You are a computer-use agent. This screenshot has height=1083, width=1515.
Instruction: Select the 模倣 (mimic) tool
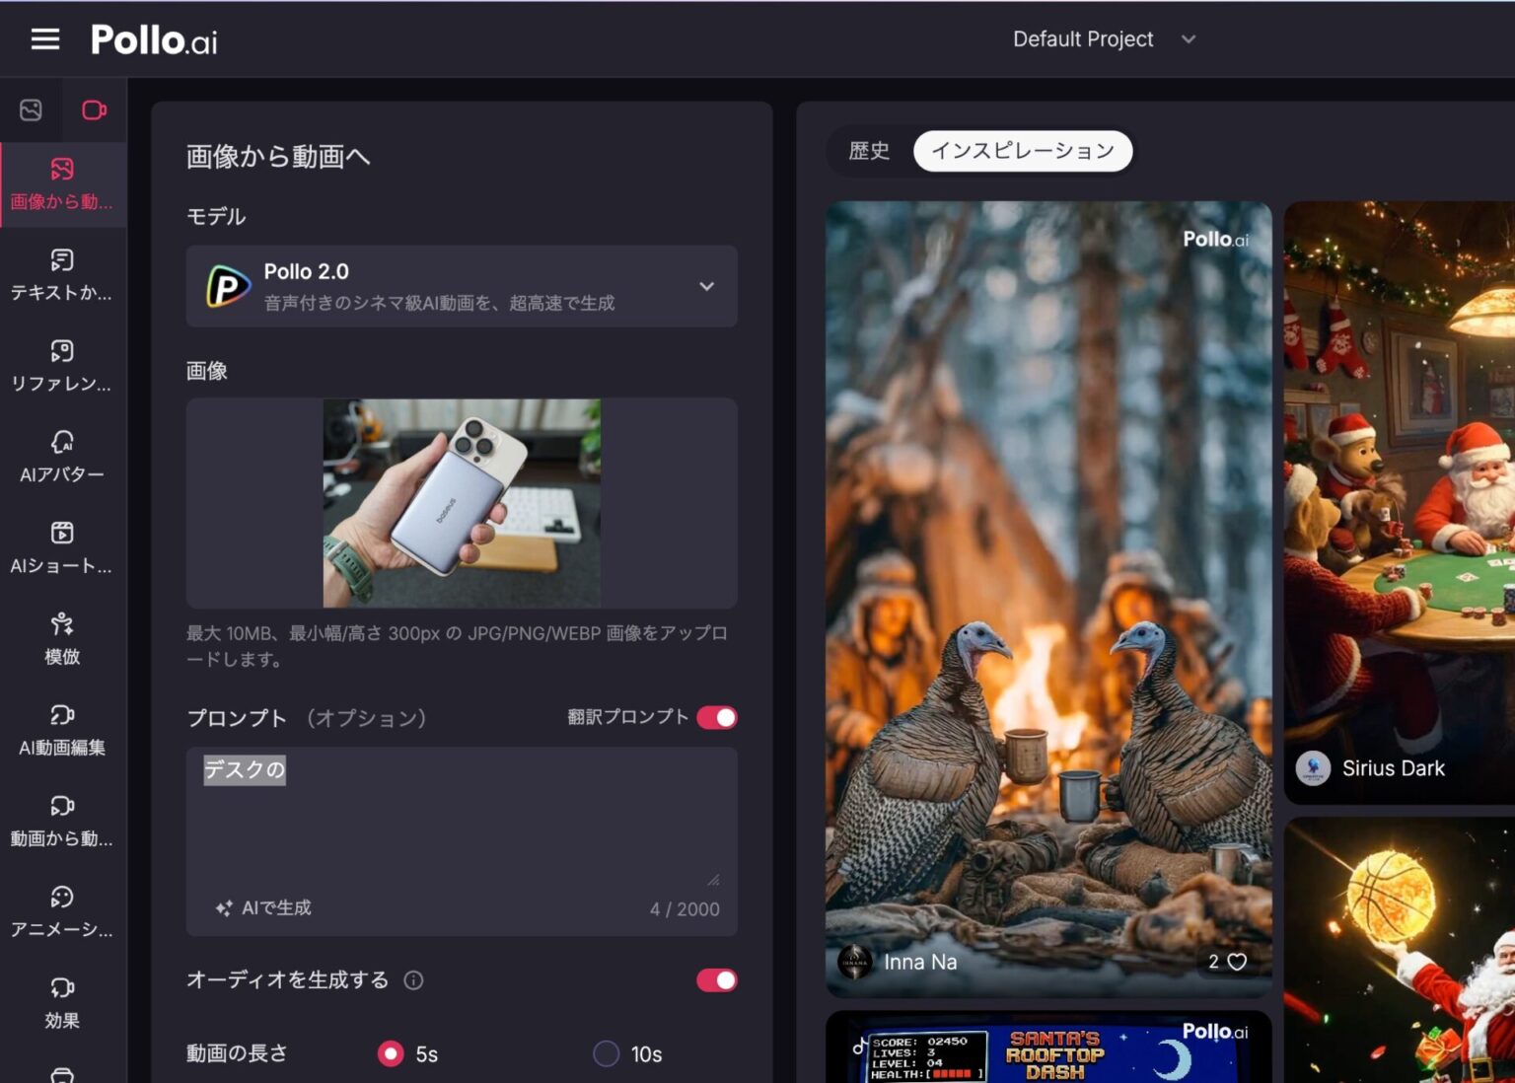[x=62, y=637]
